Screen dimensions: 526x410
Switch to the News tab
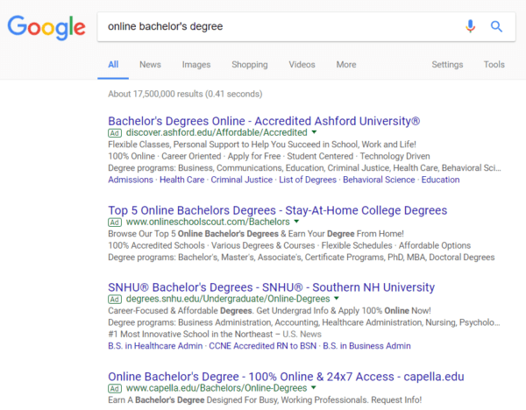point(150,64)
